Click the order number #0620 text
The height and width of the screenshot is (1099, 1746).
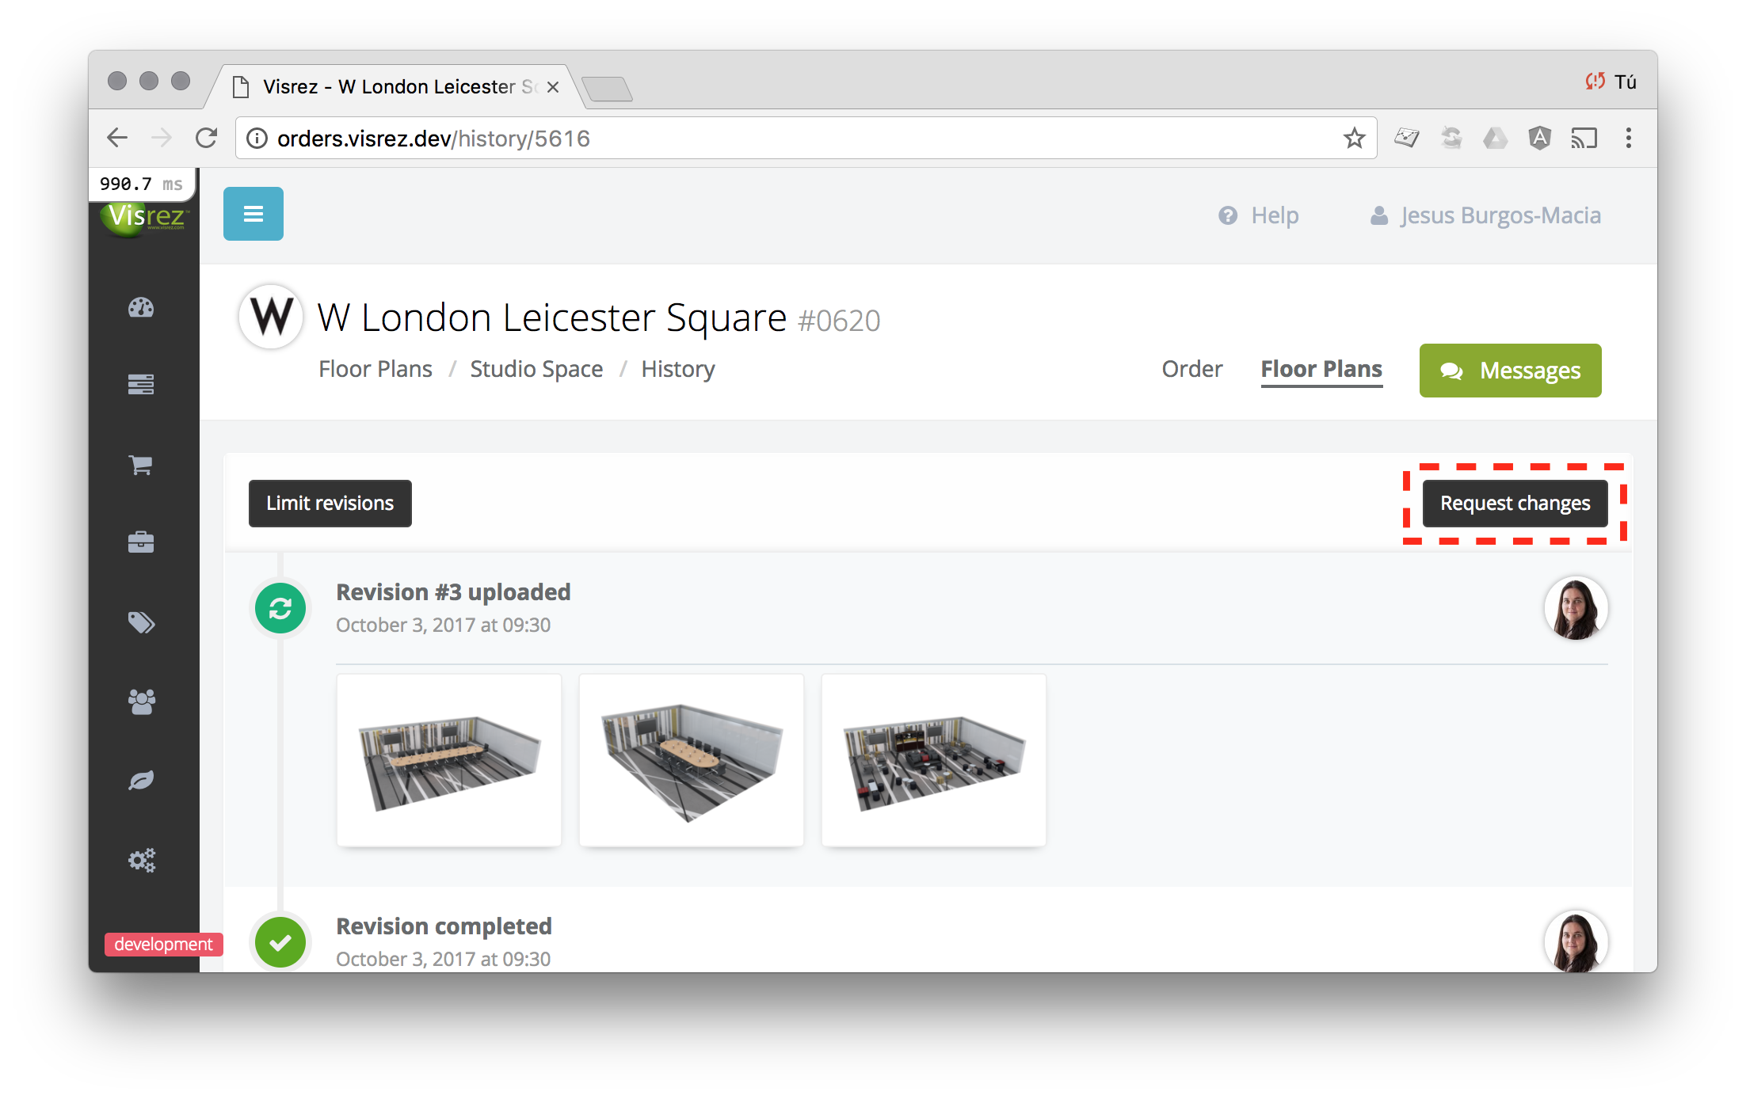839,321
